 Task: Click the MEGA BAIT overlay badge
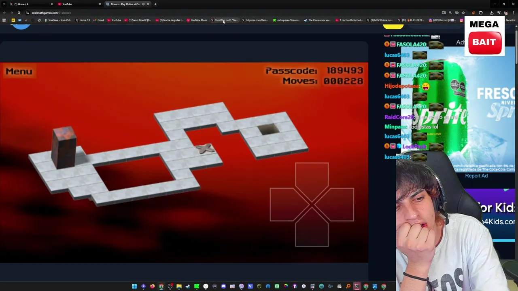[x=484, y=36]
